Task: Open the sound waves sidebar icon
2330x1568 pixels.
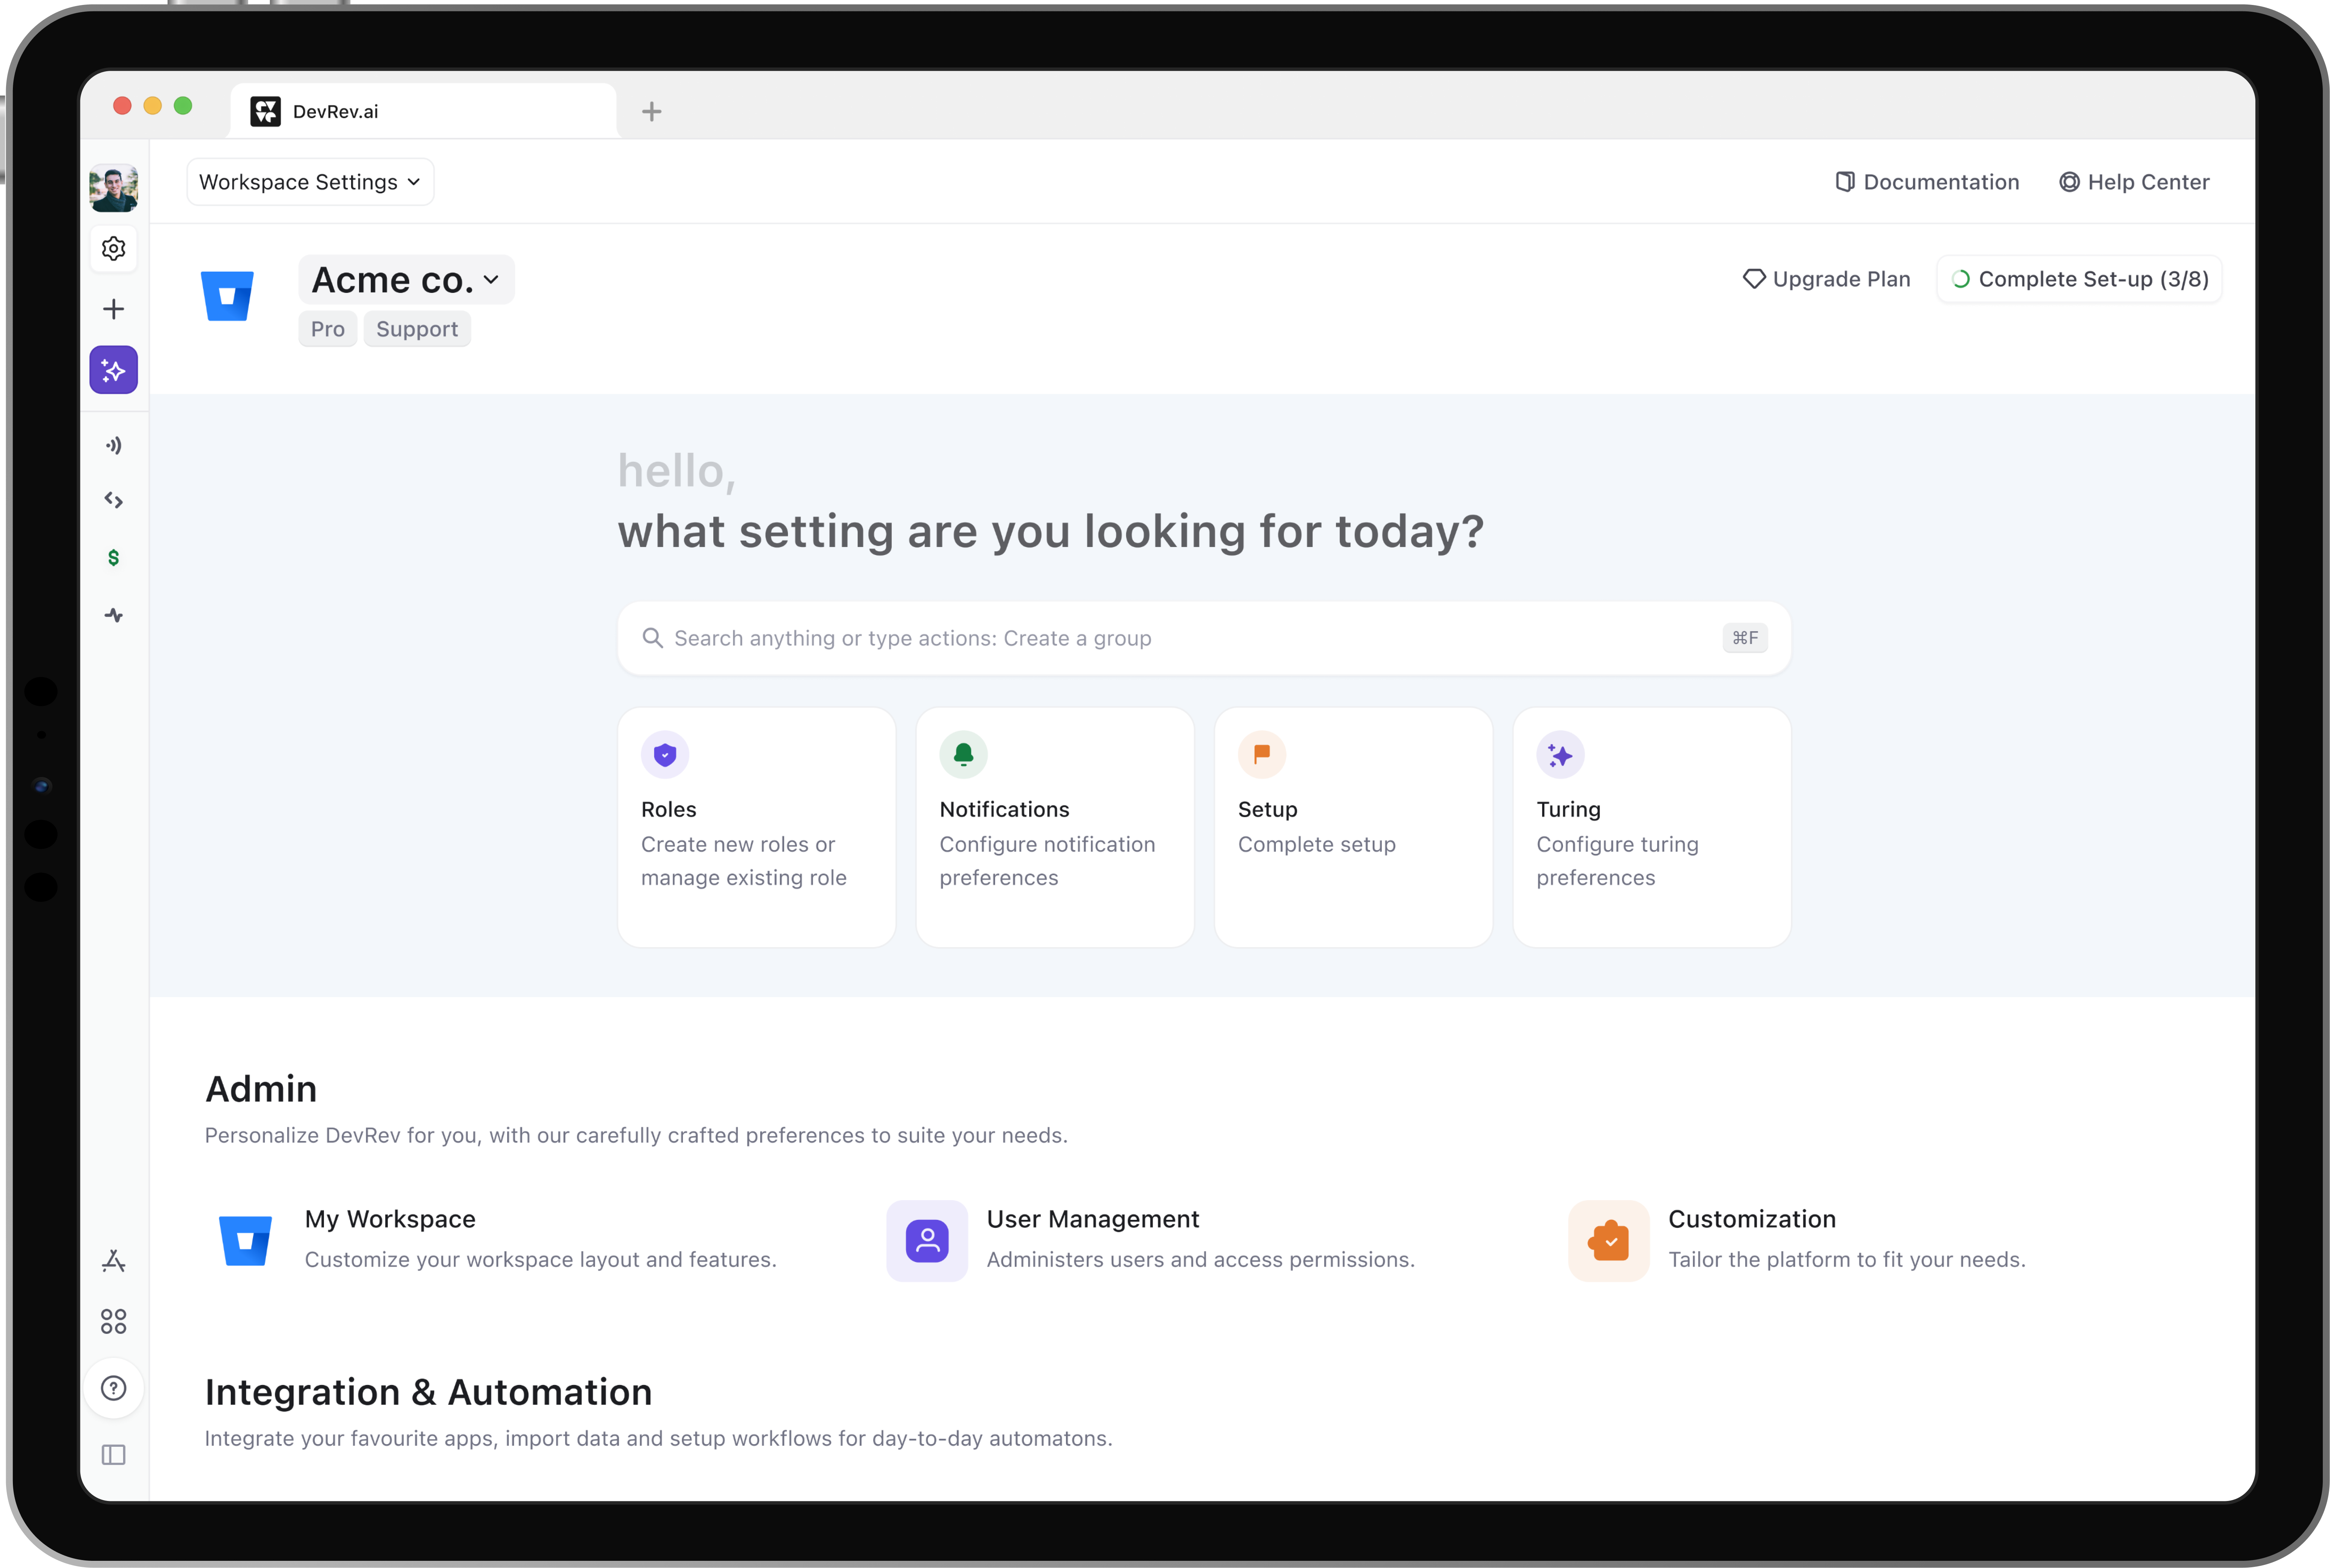Action: 114,445
